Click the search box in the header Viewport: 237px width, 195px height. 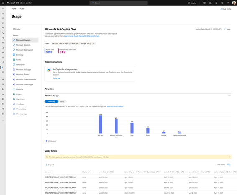pyautogui.click(x=118, y=3)
